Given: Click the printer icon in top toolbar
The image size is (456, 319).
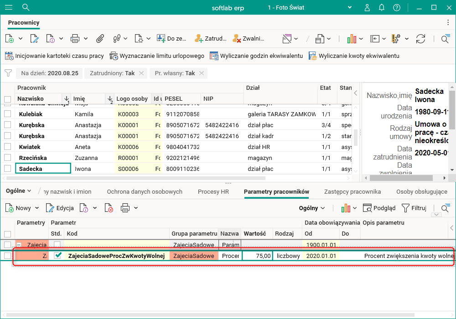Looking at the screenshot, I should point(75,39).
